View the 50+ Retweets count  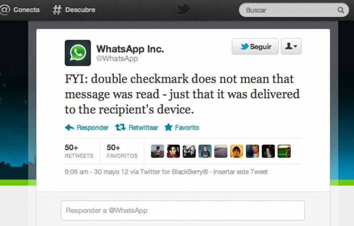pyautogui.click(x=79, y=151)
